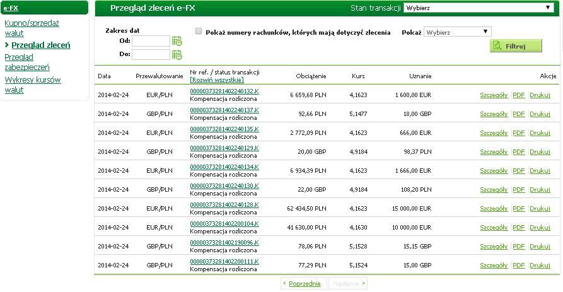Click Drukuj for 78,06 PLN row

pos(540,247)
